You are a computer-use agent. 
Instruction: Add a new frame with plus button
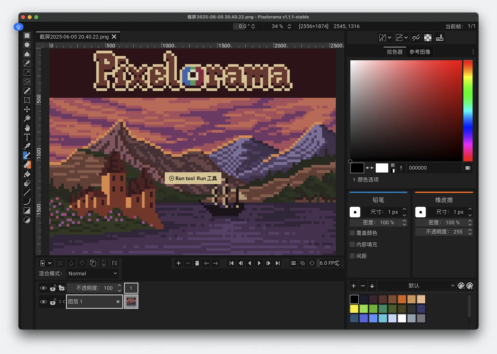click(178, 263)
